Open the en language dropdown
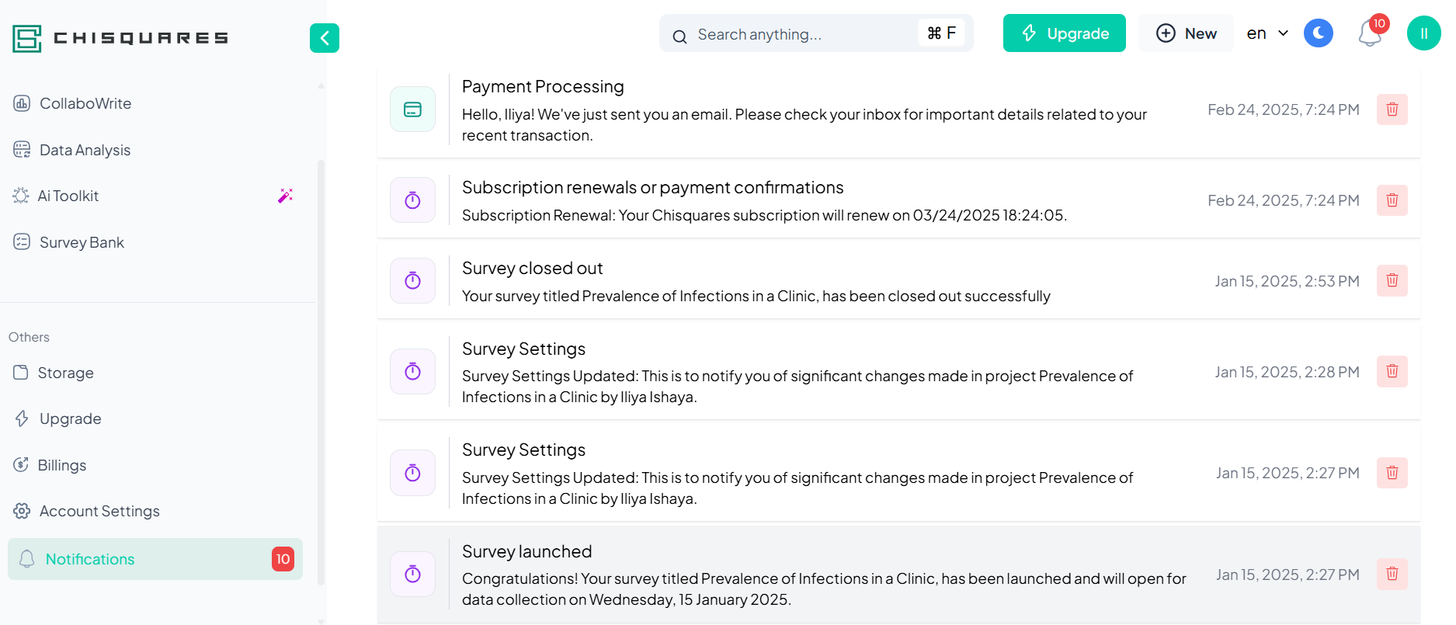The height and width of the screenshot is (625, 1456). tap(1267, 33)
